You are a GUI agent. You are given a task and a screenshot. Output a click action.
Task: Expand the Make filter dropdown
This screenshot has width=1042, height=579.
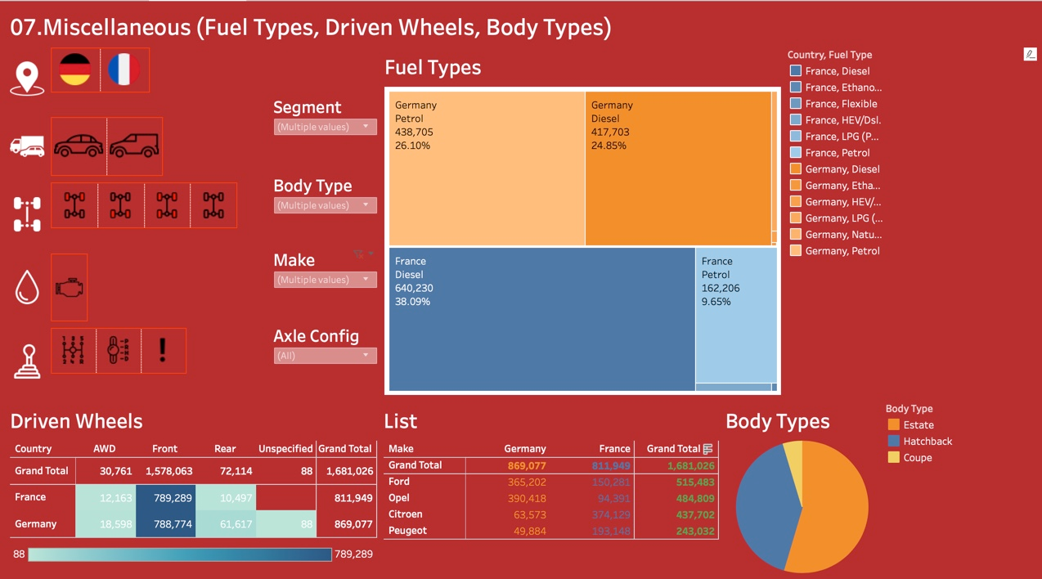325,280
